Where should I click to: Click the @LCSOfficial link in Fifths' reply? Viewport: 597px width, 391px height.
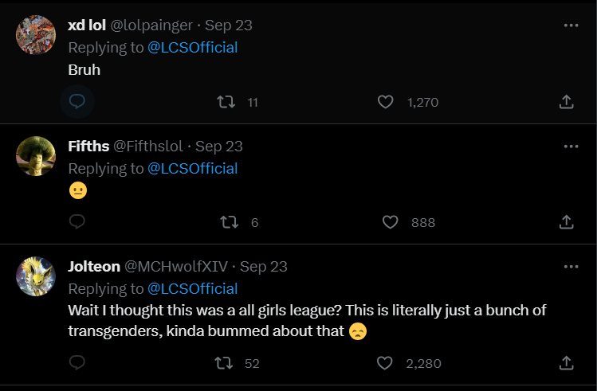pos(193,168)
